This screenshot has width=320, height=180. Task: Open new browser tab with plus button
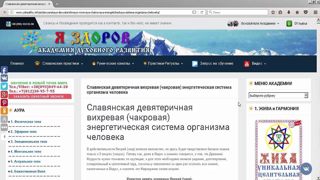[57, 4]
